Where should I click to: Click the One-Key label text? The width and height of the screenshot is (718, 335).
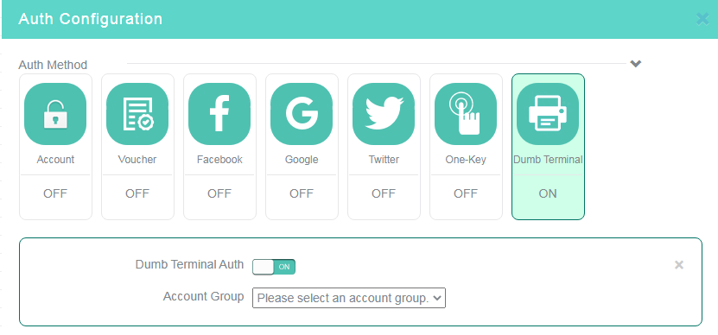click(x=466, y=160)
